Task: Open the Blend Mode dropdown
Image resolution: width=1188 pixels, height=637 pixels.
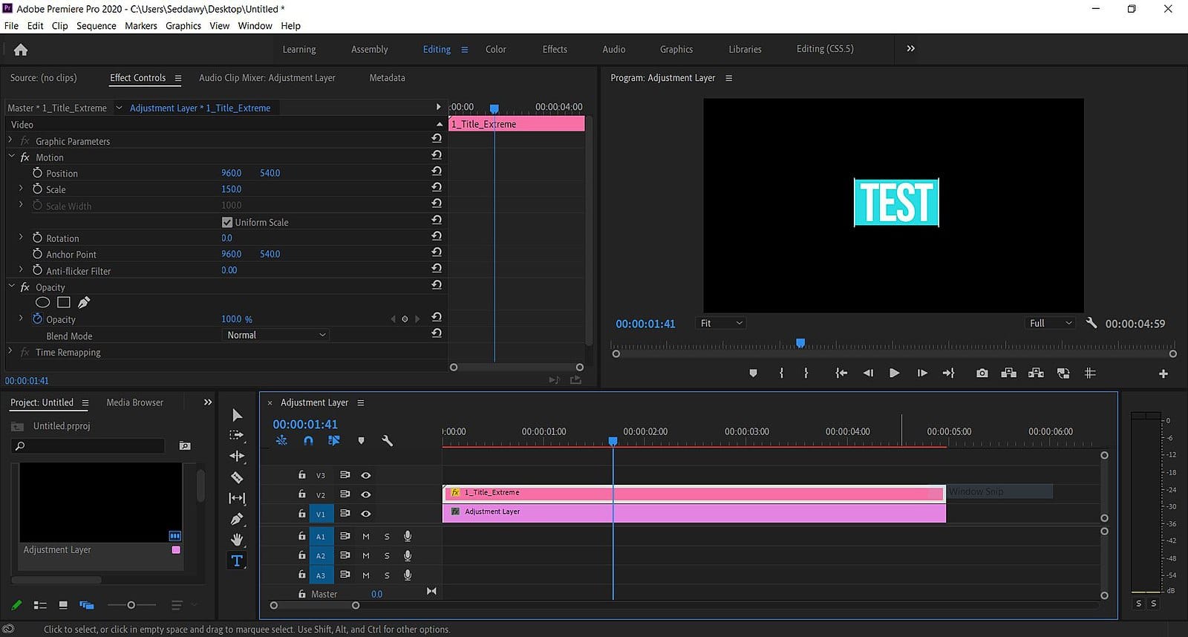Action: point(275,336)
